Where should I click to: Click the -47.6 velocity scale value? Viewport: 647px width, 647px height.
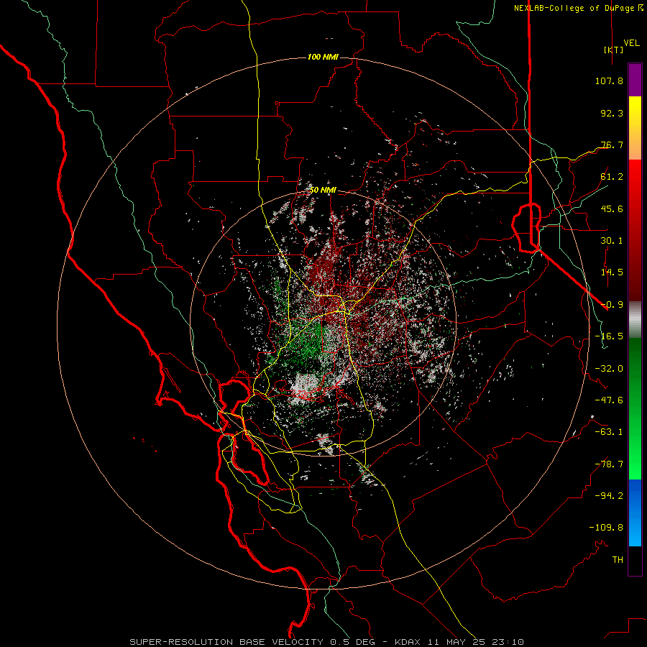609,400
